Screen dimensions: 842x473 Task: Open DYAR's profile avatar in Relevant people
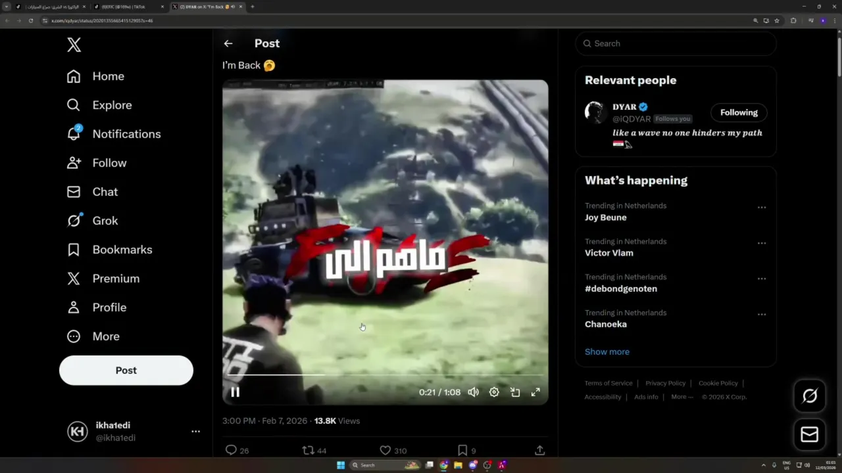click(x=595, y=112)
